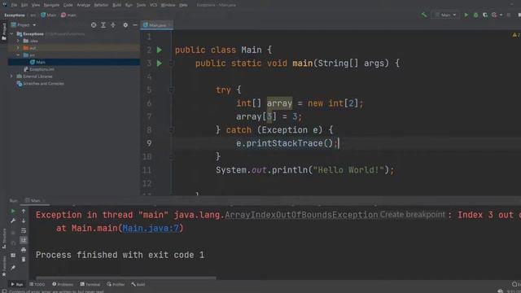Open the Main run configuration dropdown
This screenshot has height=293, width=521.
click(x=445, y=15)
